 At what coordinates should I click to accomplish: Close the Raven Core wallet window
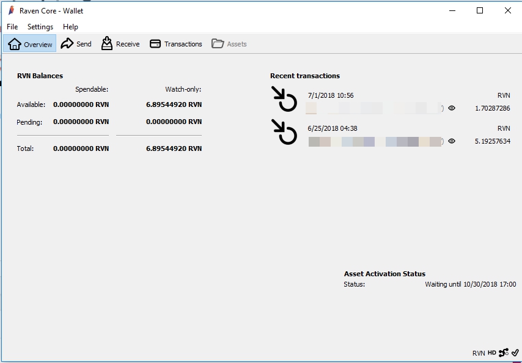[x=508, y=10]
